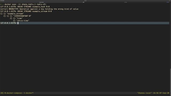Click the yellow minimize window button
Image resolution: width=171 pixels, height=96 pixels.
point(2,1)
